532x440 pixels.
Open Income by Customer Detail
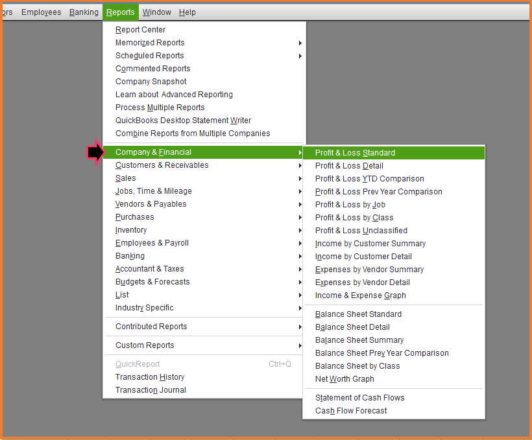(x=394, y=257)
